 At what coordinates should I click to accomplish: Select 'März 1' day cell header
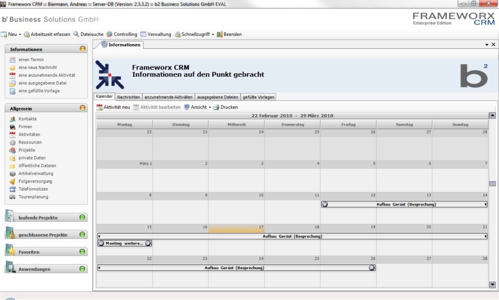click(124, 163)
